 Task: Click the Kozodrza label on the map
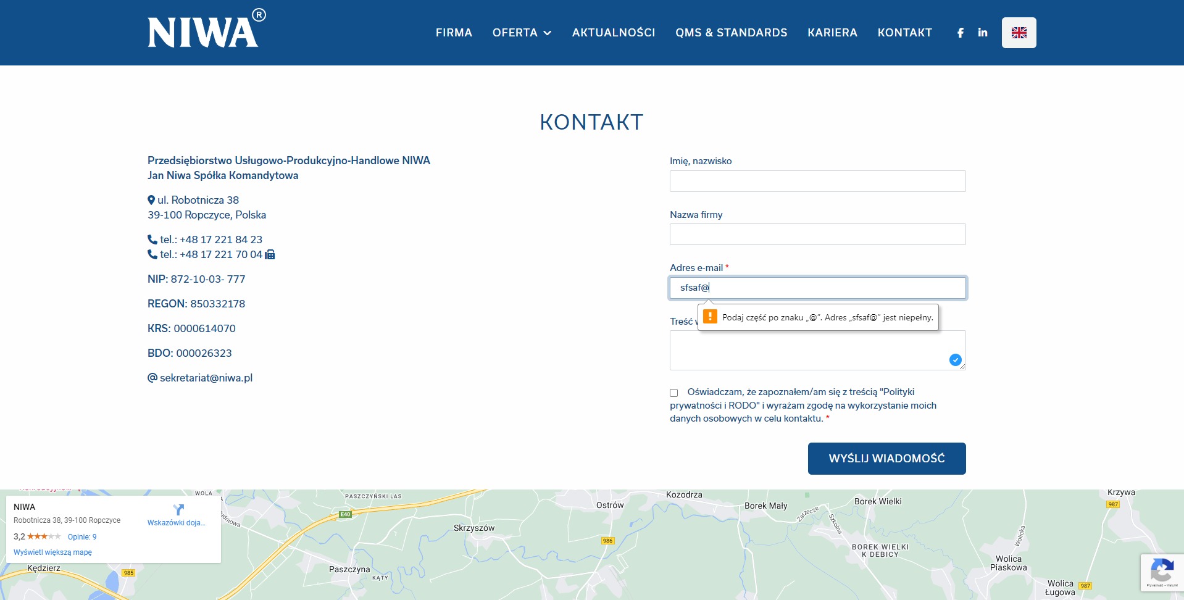pos(684,494)
